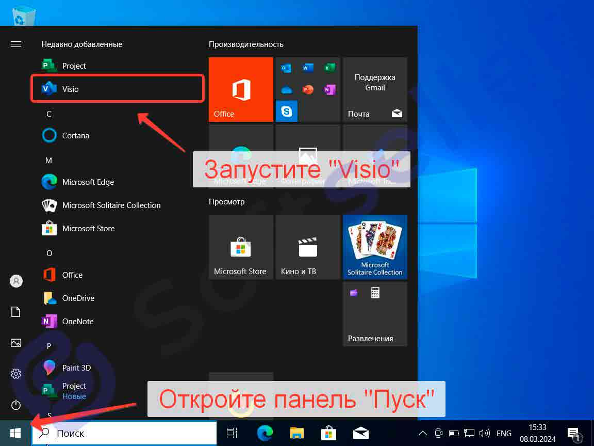Open the Кино и ТВ tile
This screenshot has height=446, width=594.
coord(308,247)
